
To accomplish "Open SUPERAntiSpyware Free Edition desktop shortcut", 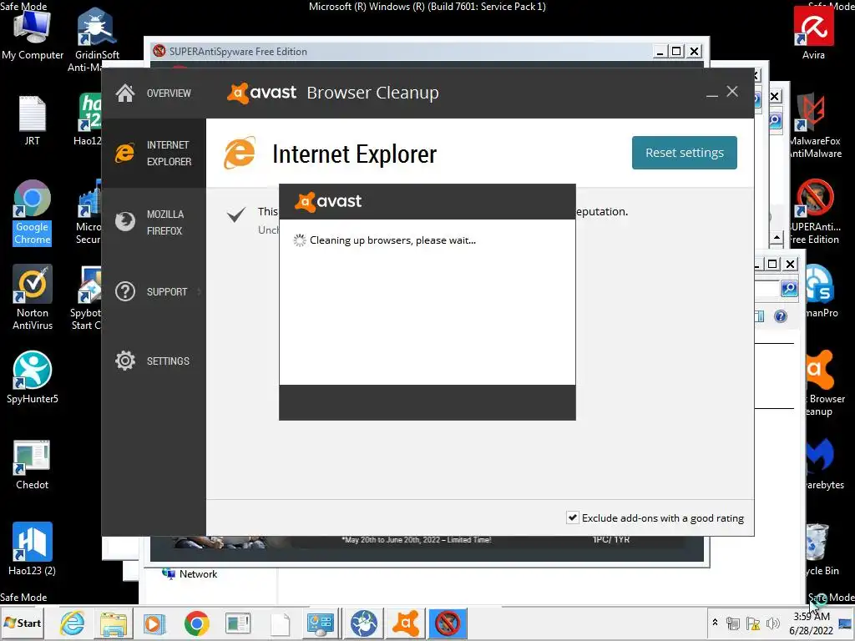I will click(x=816, y=213).
